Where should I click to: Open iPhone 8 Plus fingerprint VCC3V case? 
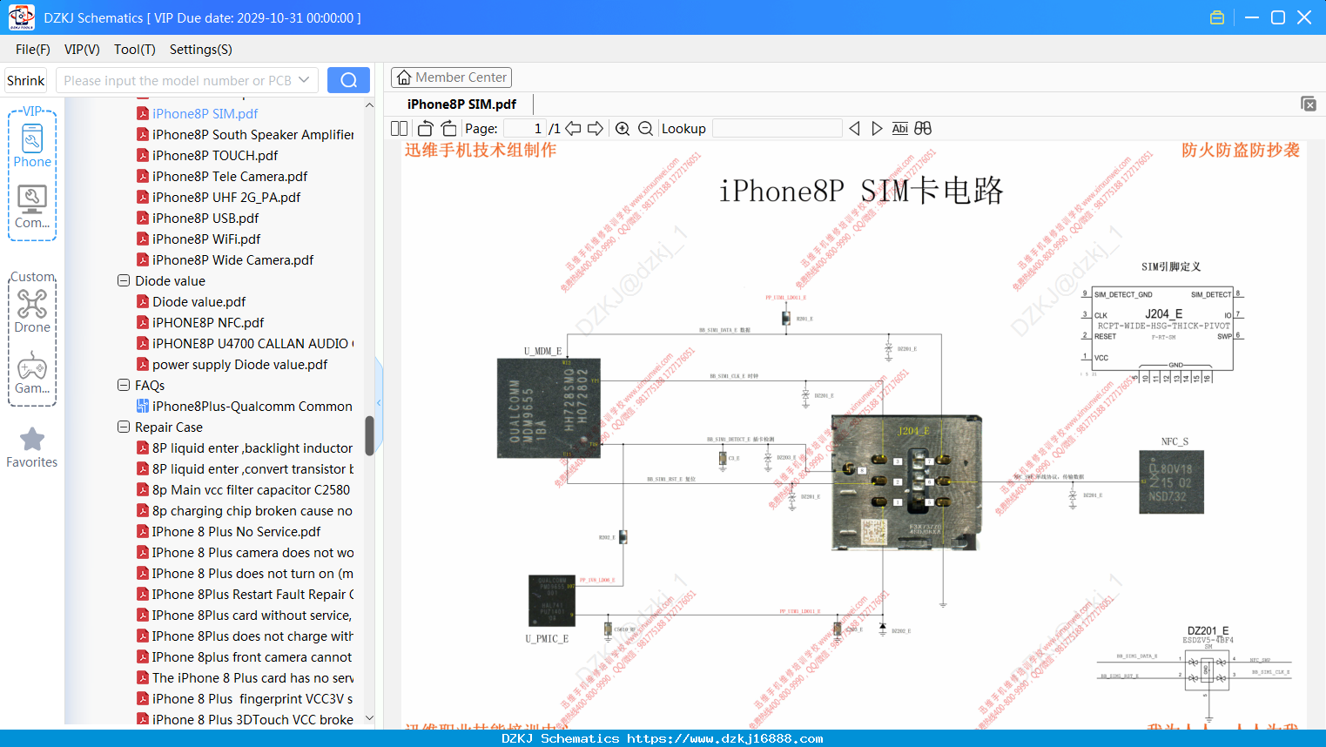click(x=252, y=699)
